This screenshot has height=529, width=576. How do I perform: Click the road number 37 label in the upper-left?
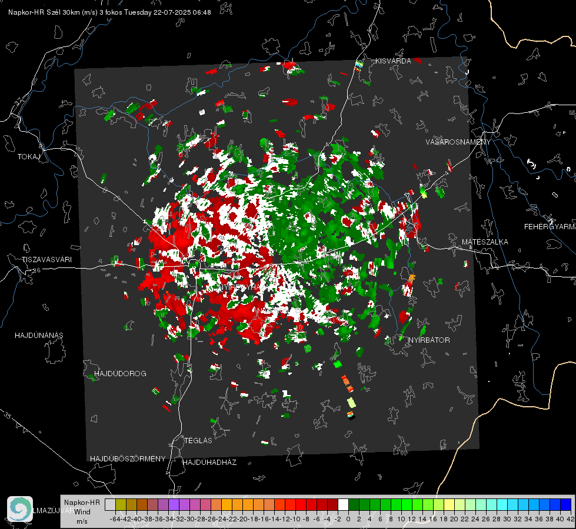(x=18, y=101)
